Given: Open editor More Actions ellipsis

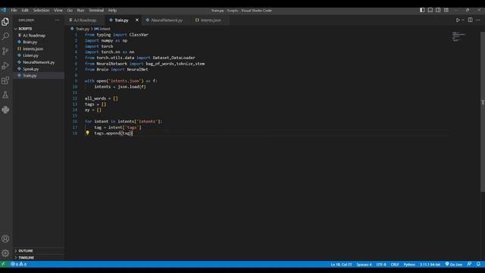Looking at the screenshot, I should click(x=478, y=20).
